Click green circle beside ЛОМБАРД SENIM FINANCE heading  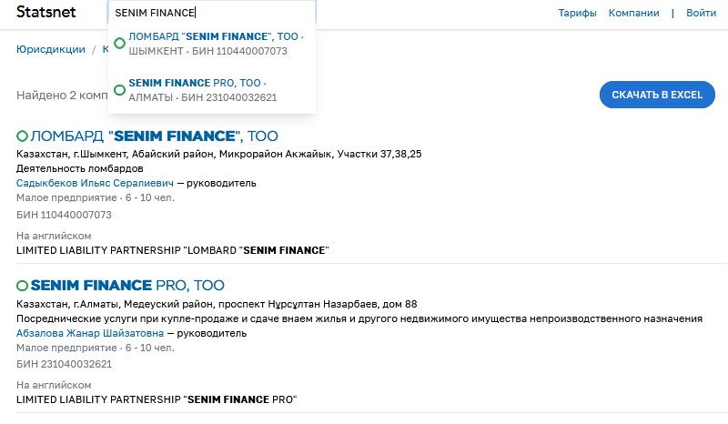(x=23, y=136)
